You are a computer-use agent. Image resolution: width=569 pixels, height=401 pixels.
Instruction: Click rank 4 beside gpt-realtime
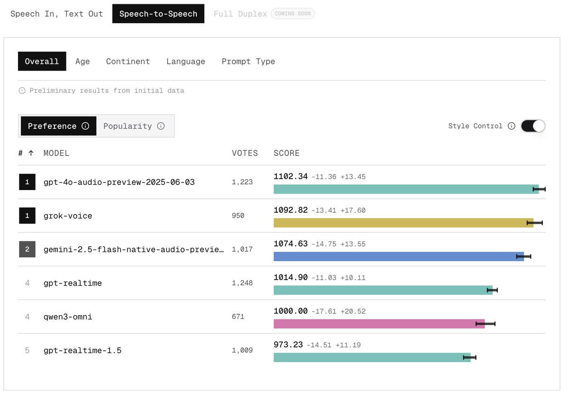coord(27,283)
